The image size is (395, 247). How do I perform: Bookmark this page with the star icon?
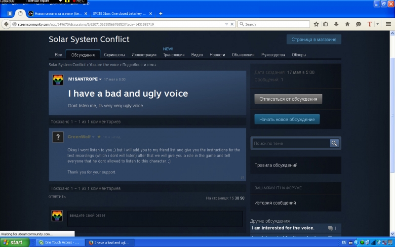click(316, 24)
